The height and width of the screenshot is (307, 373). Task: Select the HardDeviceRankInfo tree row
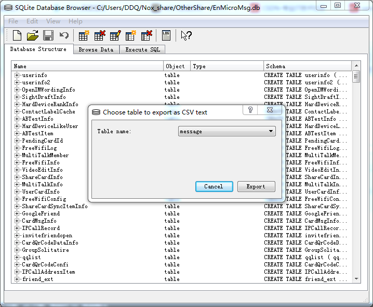(x=50, y=105)
